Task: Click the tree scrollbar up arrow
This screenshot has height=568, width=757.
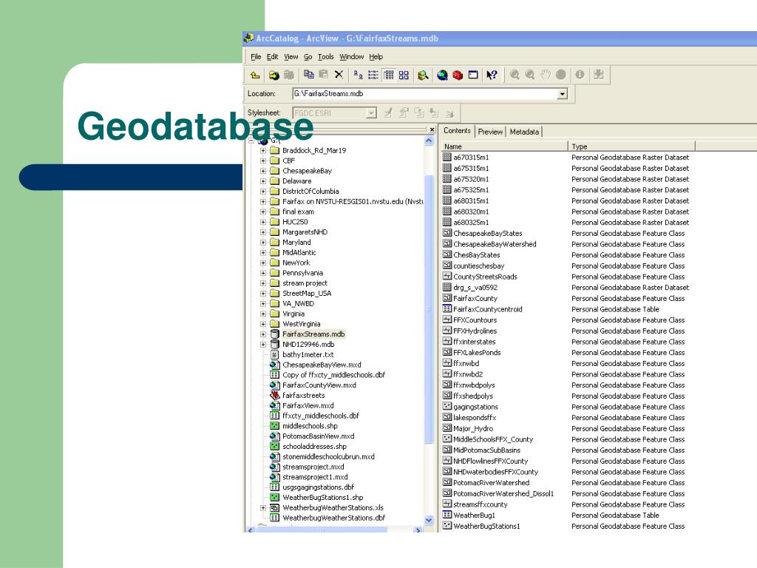Action: (429, 141)
